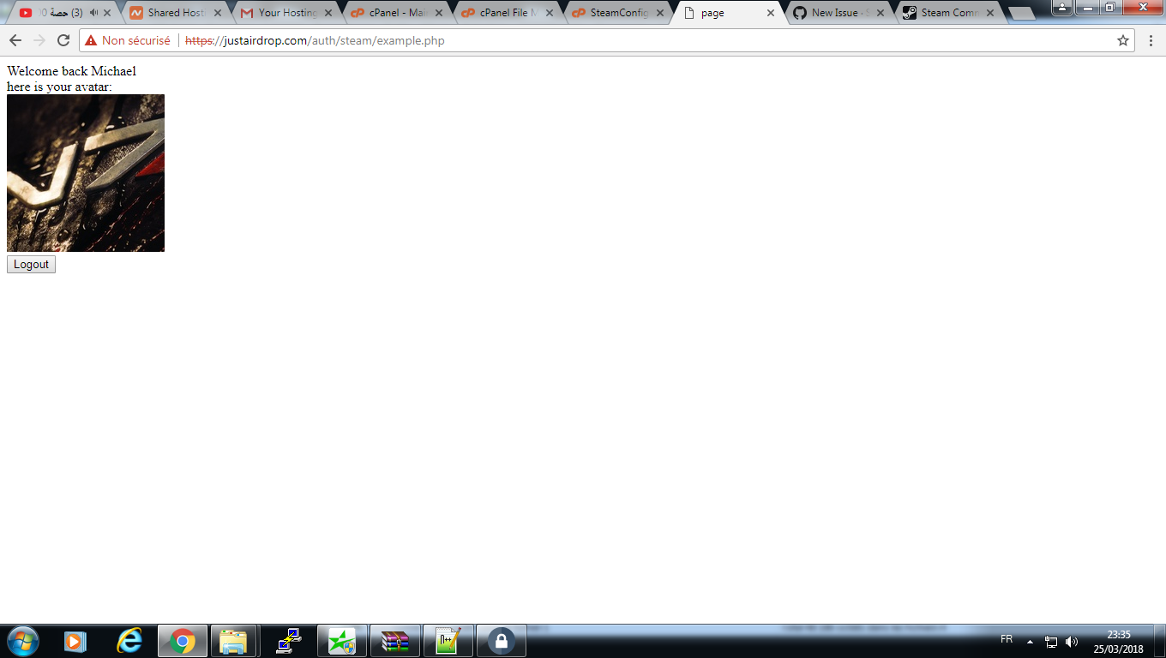1166x658 pixels.
Task: Click the 'here is your avatar:' text
Action: tap(59, 87)
